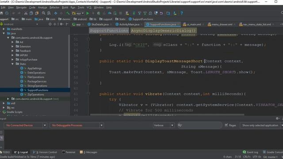Collapse the Static package
The width and height of the screenshot is (283, 159).
coord(12,64)
